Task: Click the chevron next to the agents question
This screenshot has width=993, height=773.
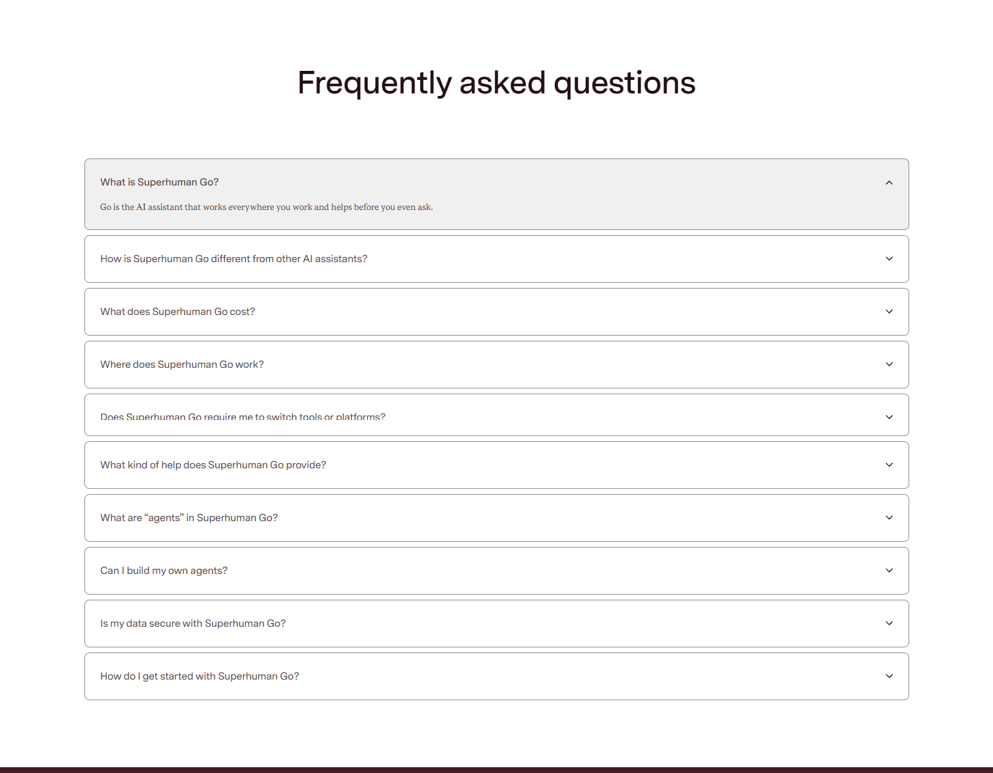Action: (889, 517)
